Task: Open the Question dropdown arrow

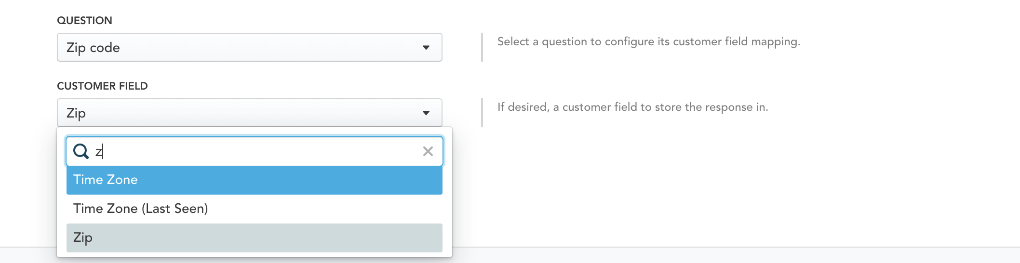Action: 426,48
